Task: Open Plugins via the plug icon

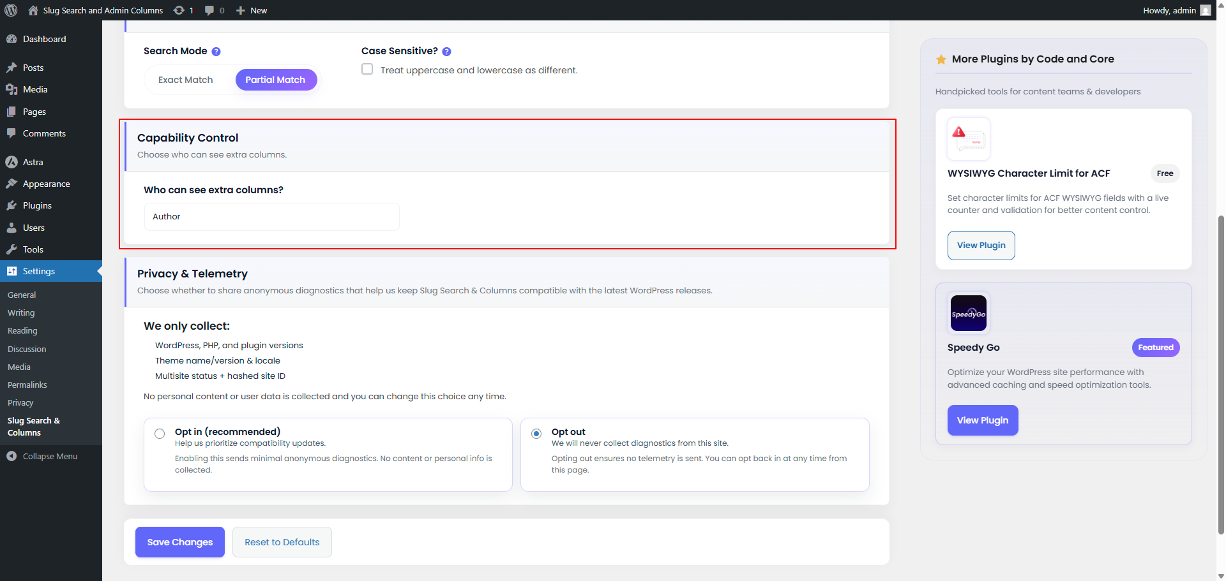Action: (x=13, y=205)
